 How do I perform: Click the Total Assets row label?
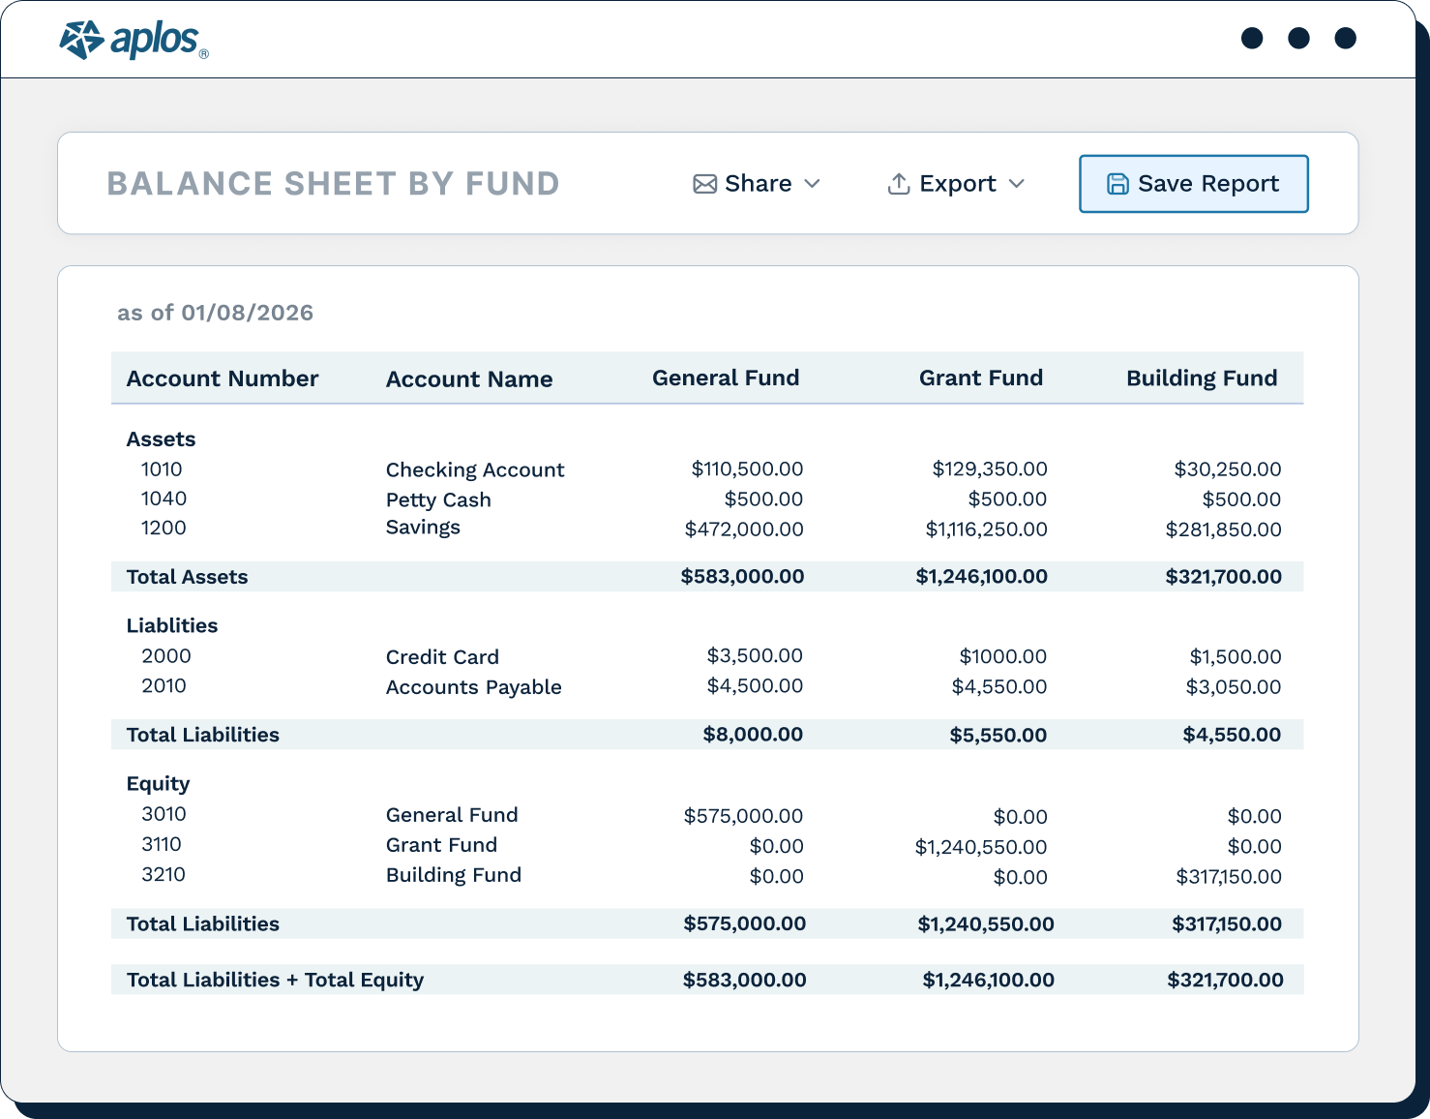(188, 577)
